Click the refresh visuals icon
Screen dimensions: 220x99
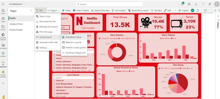(215, 10)
